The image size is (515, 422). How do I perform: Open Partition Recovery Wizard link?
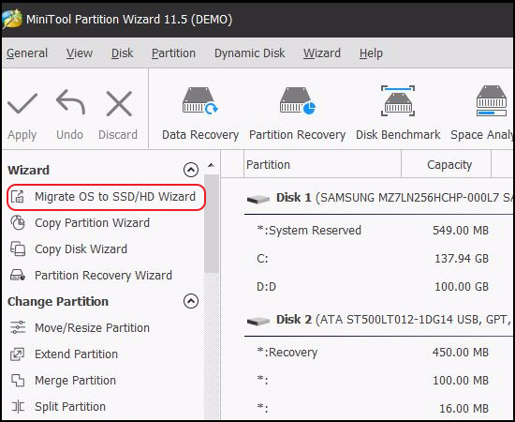[x=103, y=275]
